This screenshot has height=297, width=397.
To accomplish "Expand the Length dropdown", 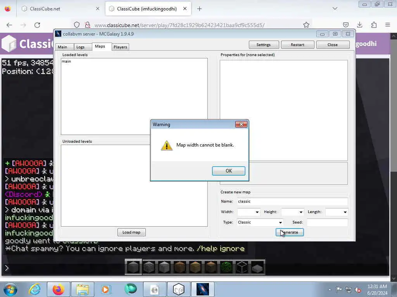I will [345, 212].
